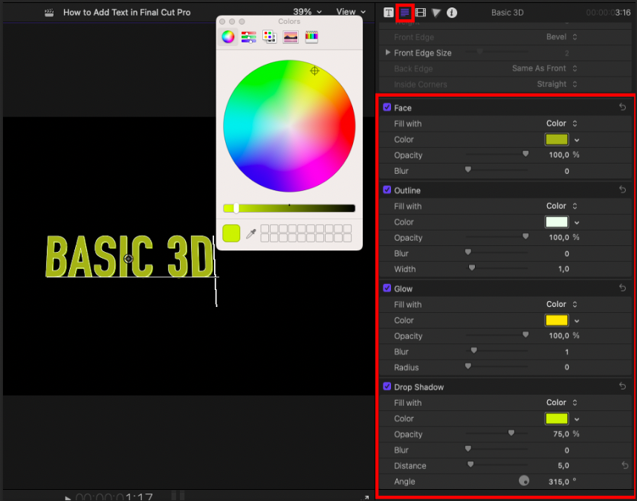Open the Inside Corners Straight dropdown

(x=557, y=84)
